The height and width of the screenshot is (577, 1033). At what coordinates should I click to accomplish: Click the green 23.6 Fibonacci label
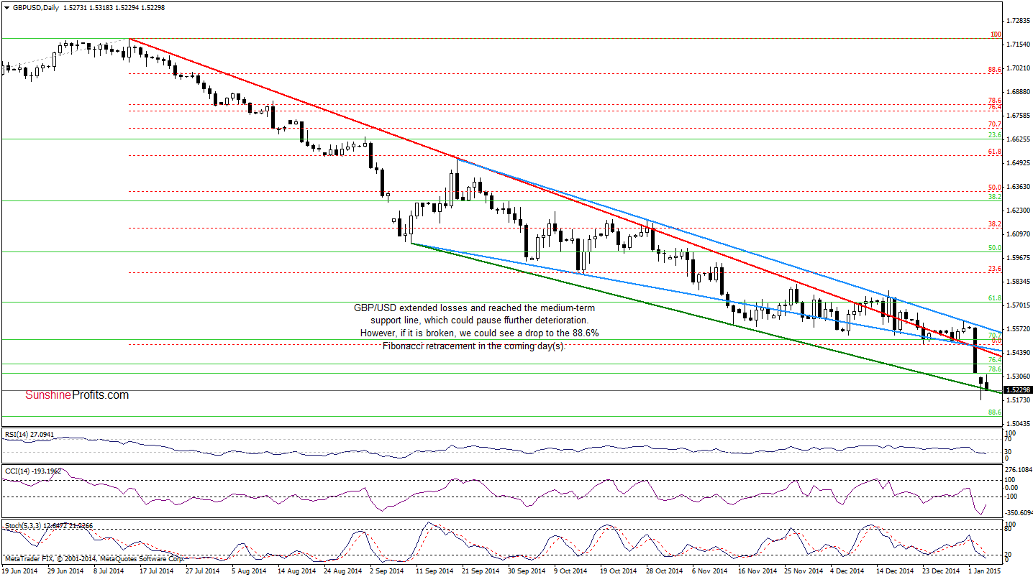pyautogui.click(x=995, y=135)
